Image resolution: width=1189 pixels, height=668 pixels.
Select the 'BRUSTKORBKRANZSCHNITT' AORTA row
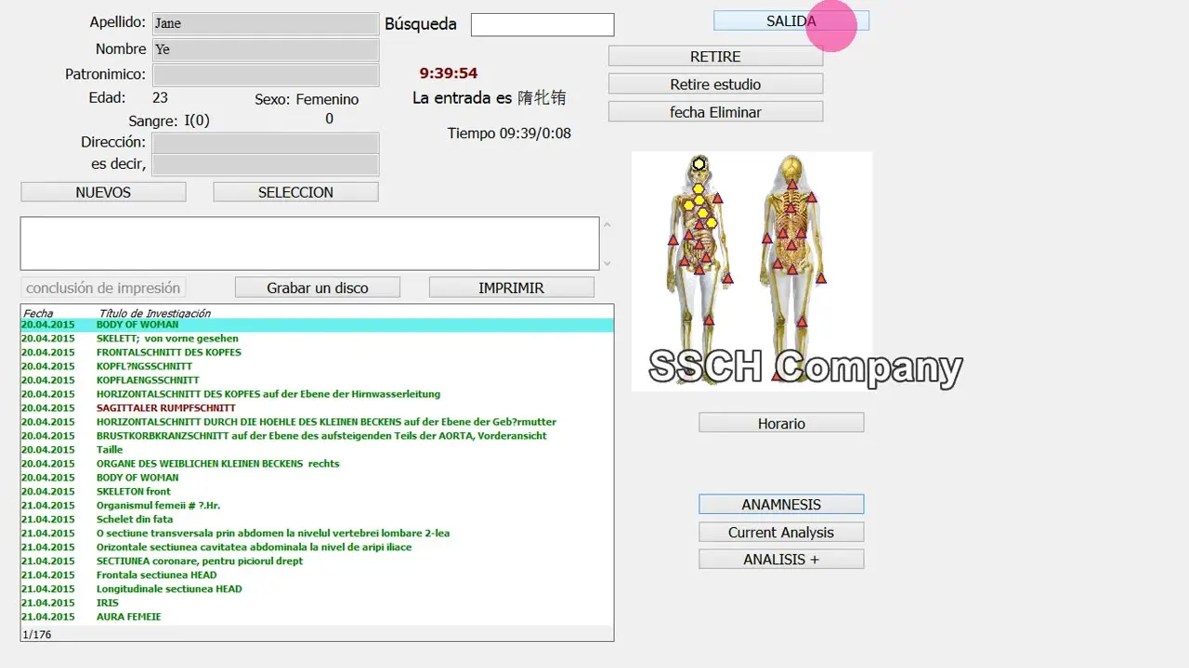[317, 436]
